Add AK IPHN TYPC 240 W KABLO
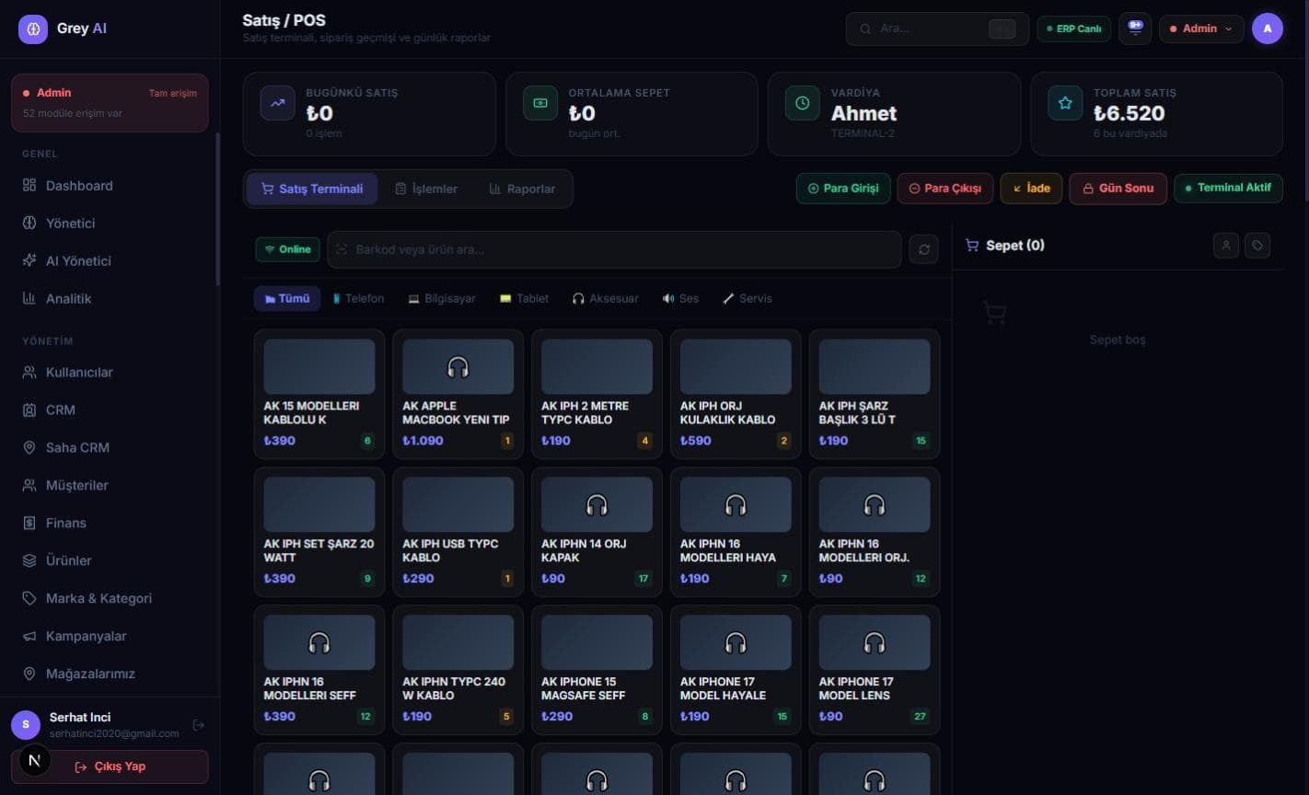Viewport: 1309px width, 795px height. (458, 670)
